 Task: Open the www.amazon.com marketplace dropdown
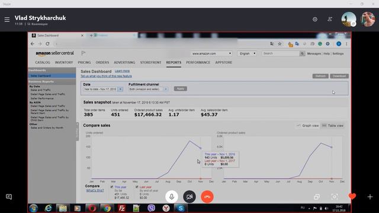pos(211,53)
